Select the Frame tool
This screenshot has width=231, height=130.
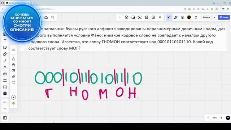[5, 81]
